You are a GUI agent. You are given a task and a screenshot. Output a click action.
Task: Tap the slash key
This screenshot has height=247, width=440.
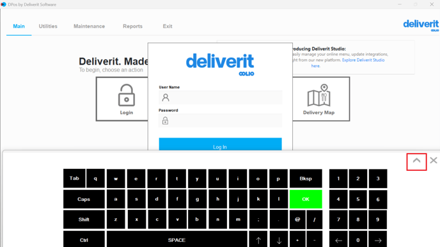tap(314, 219)
